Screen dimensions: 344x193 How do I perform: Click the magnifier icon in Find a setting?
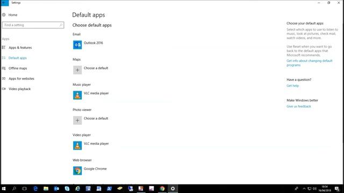pos(61,25)
